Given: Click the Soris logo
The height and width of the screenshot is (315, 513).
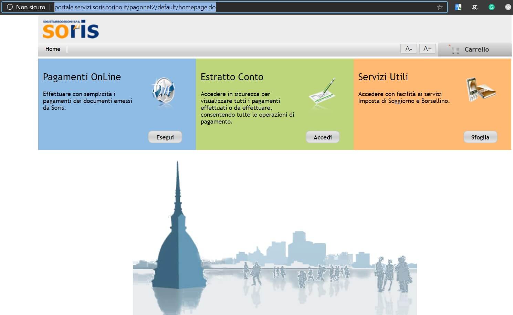Looking at the screenshot, I should point(71,29).
